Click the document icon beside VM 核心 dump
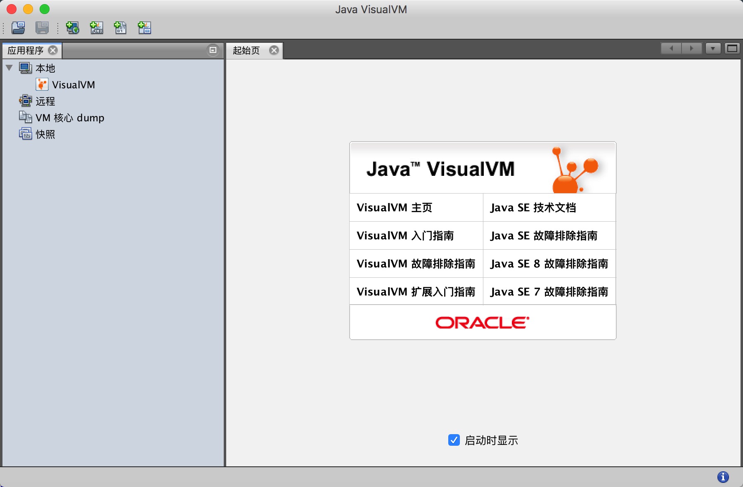This screenshot has height=487, width=743. coord(25,117)
